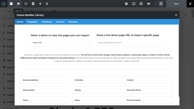Viewport: 194px width, 109px height.
Task: Open the Library drawer icon
Action: click(18, 4)
